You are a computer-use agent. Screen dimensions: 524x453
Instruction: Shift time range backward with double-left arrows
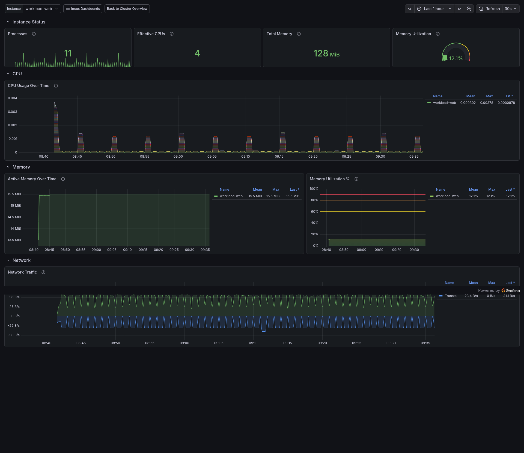tap(410, 9)
